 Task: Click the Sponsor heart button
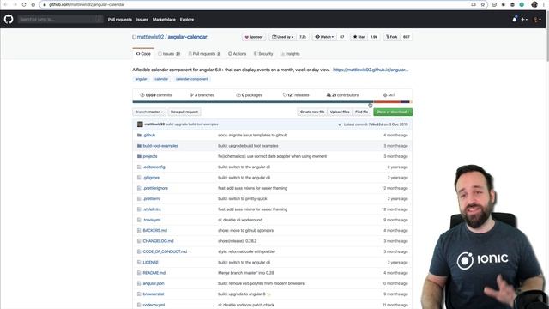254,37
